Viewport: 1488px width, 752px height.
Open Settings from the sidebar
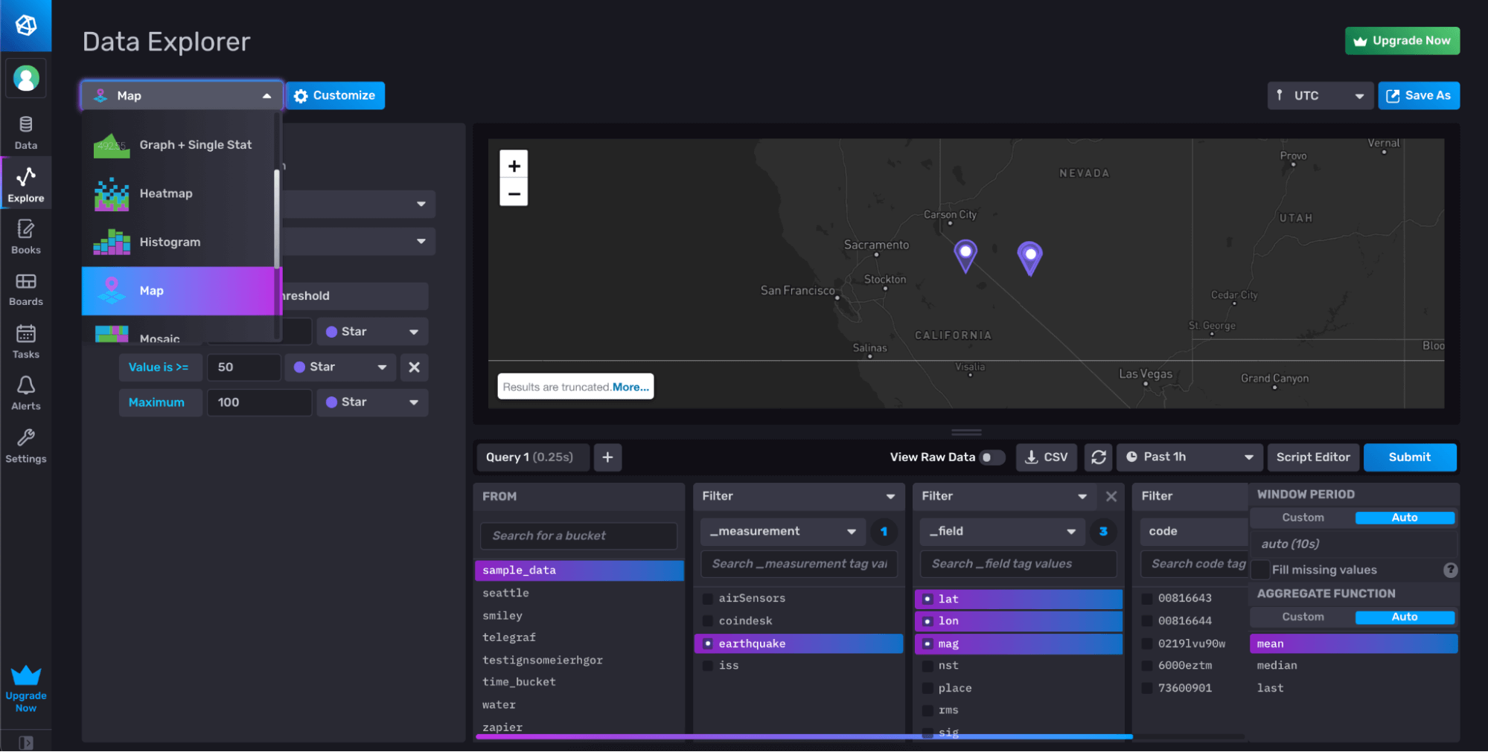26,445
